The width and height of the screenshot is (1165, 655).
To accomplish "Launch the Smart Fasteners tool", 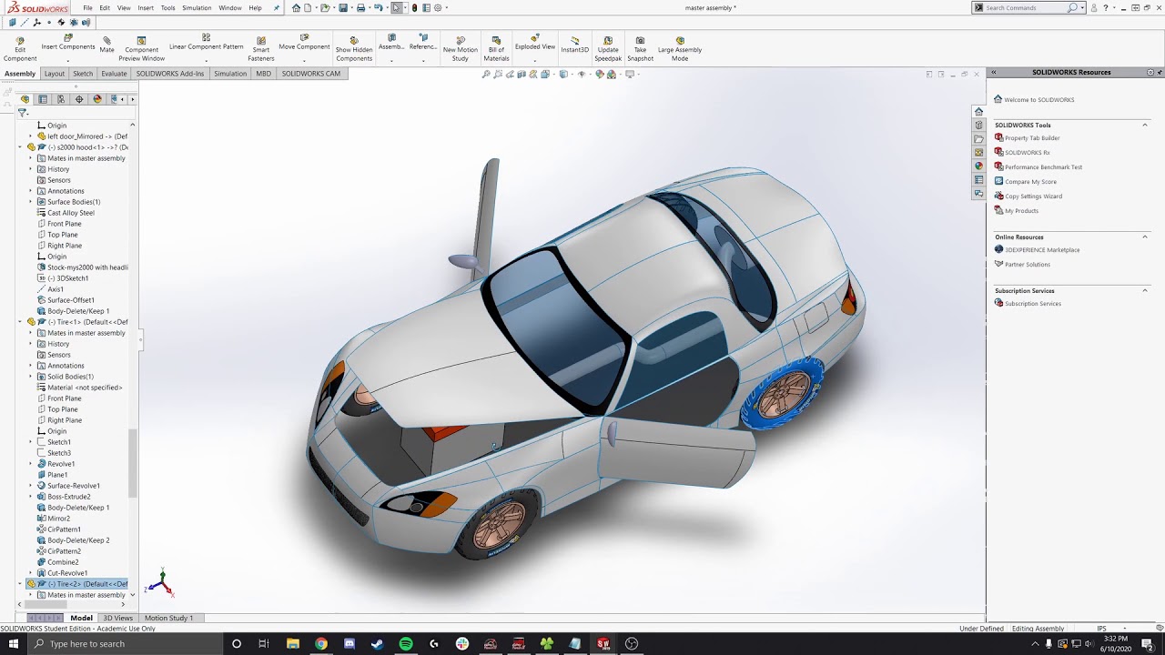I will (x=260, y=49).
